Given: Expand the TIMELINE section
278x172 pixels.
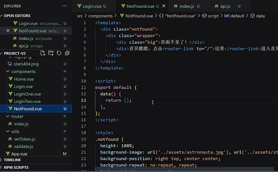Looking at the screenshot, I should tap(12, 160).
